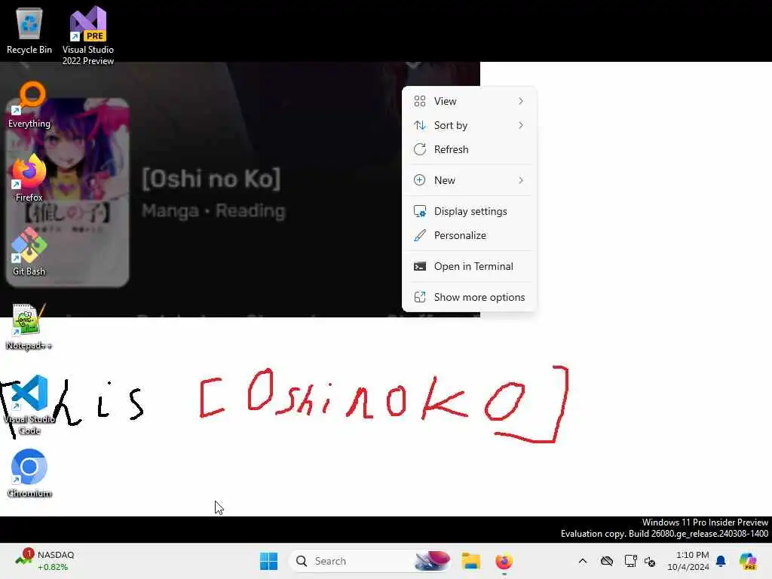
Task: Choose Refresh in the context menu
Action: coord(469,149)
